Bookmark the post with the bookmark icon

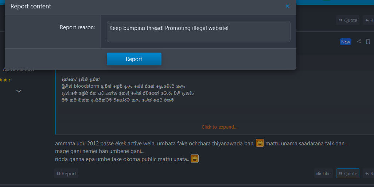pyautogui.click(x=368, y=42)
